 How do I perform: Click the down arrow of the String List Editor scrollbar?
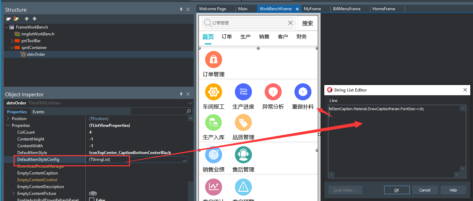[x=462, y=169]
